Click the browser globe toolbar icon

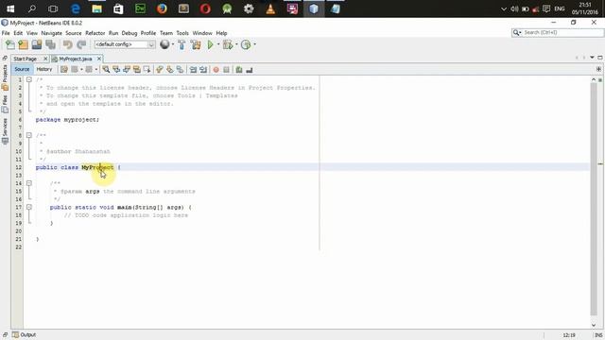click(x=164, y=44)
